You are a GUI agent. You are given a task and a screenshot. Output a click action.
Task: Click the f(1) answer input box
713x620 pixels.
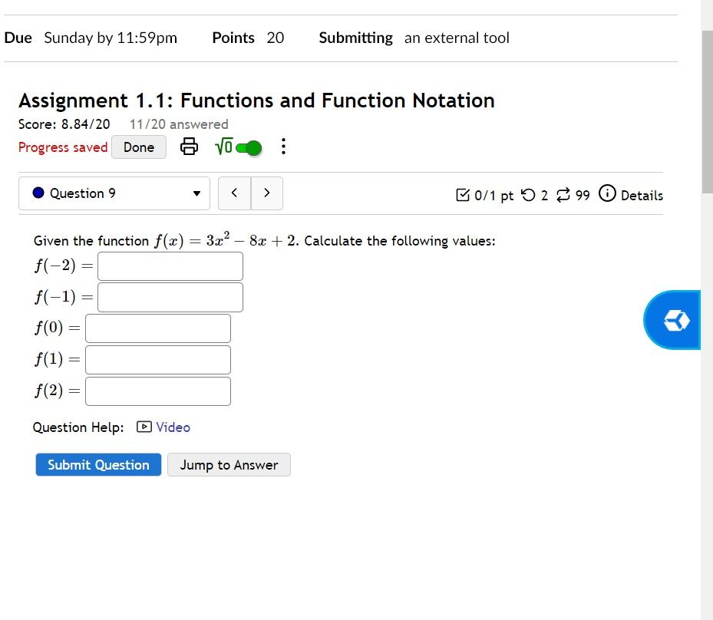point(158,360)
